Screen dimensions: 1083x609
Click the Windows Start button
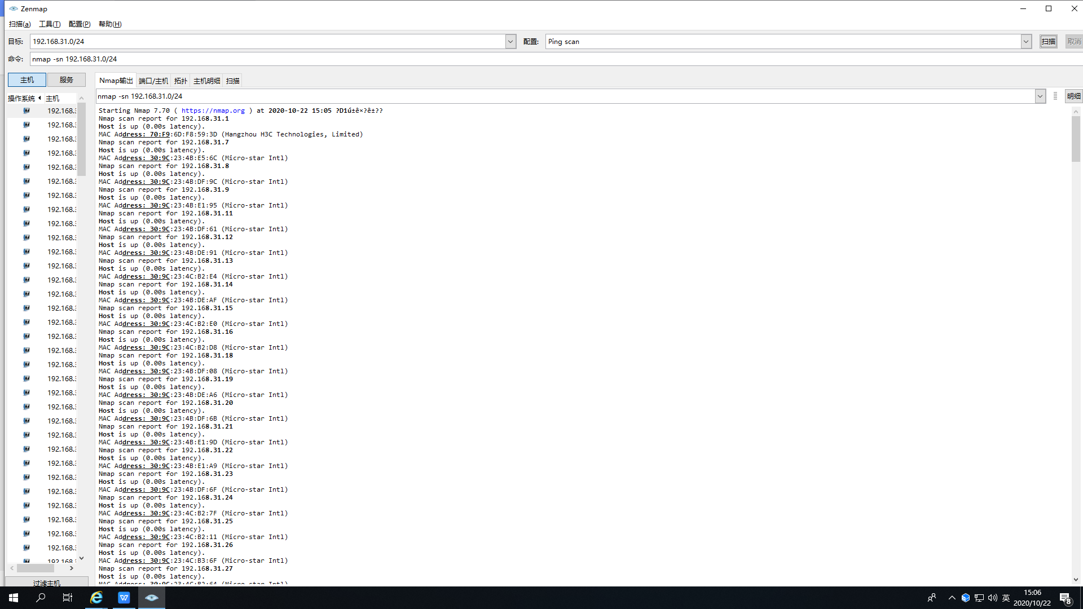pos(14,598)
